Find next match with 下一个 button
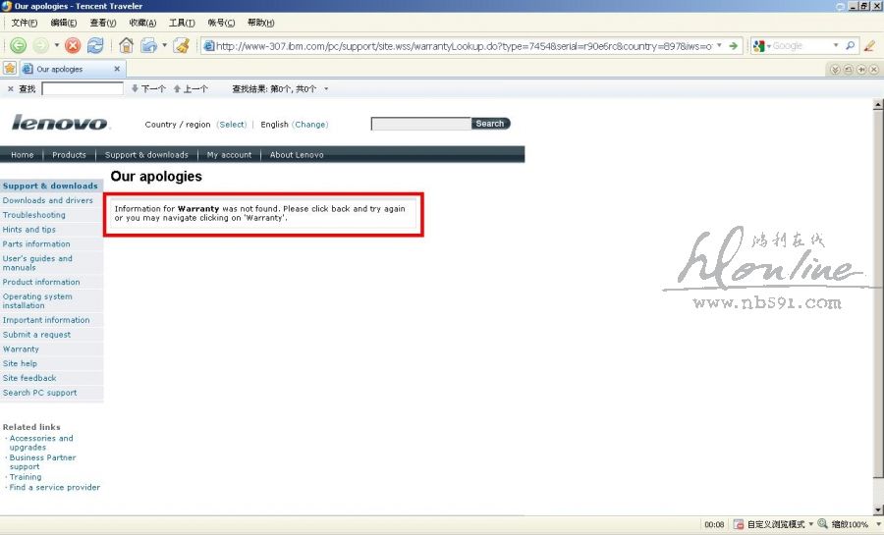 [x=148, y=89]
